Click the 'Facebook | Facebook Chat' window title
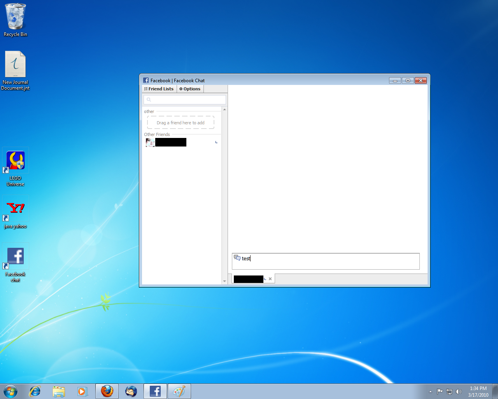Viewport: 498px width, 399px height. tap(177, 81)
